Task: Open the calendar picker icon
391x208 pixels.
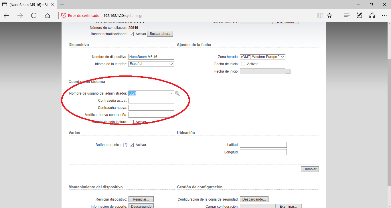Action: point(288,71)
